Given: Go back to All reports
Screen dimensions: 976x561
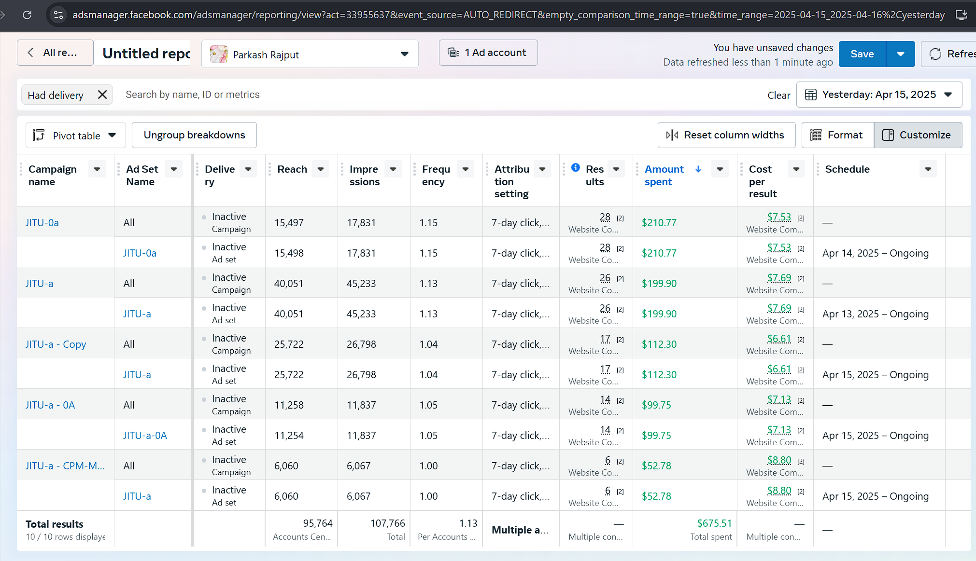Looking at the screenshot, I should coord(55,53).
